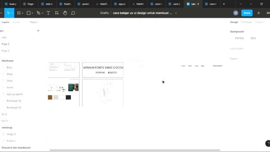Open the tab list chevron in title bar

(x=240, y=4)
